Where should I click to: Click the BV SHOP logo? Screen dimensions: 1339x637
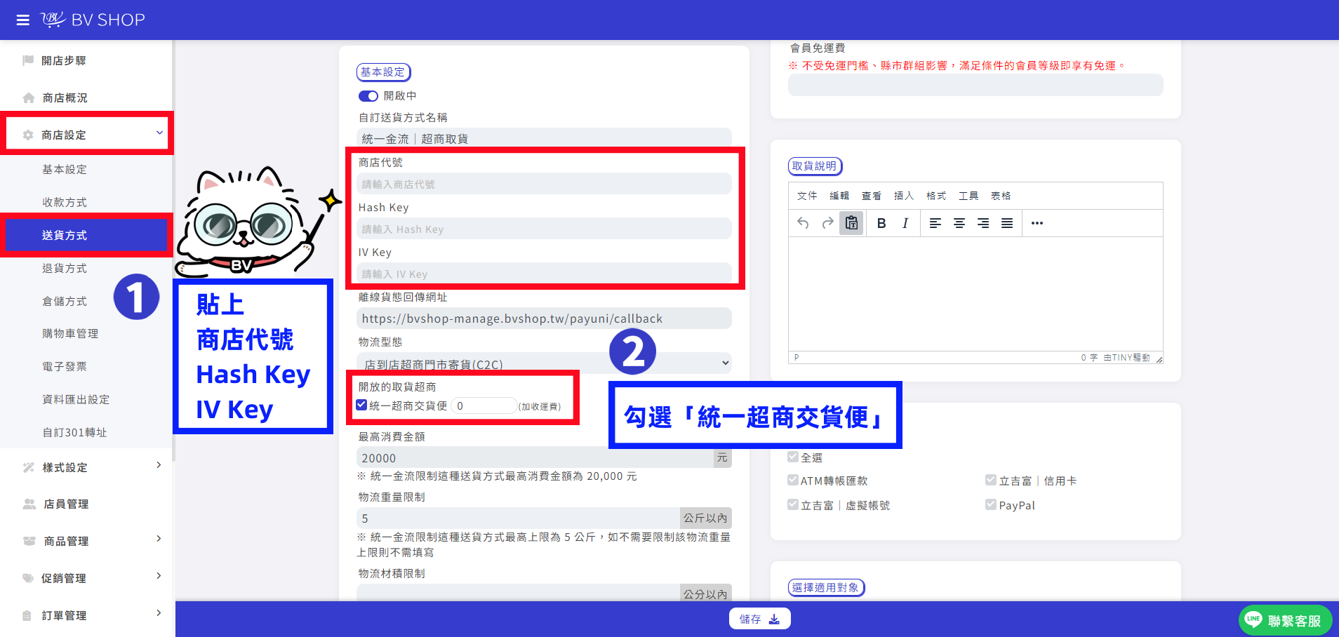(x=93, y=20)
